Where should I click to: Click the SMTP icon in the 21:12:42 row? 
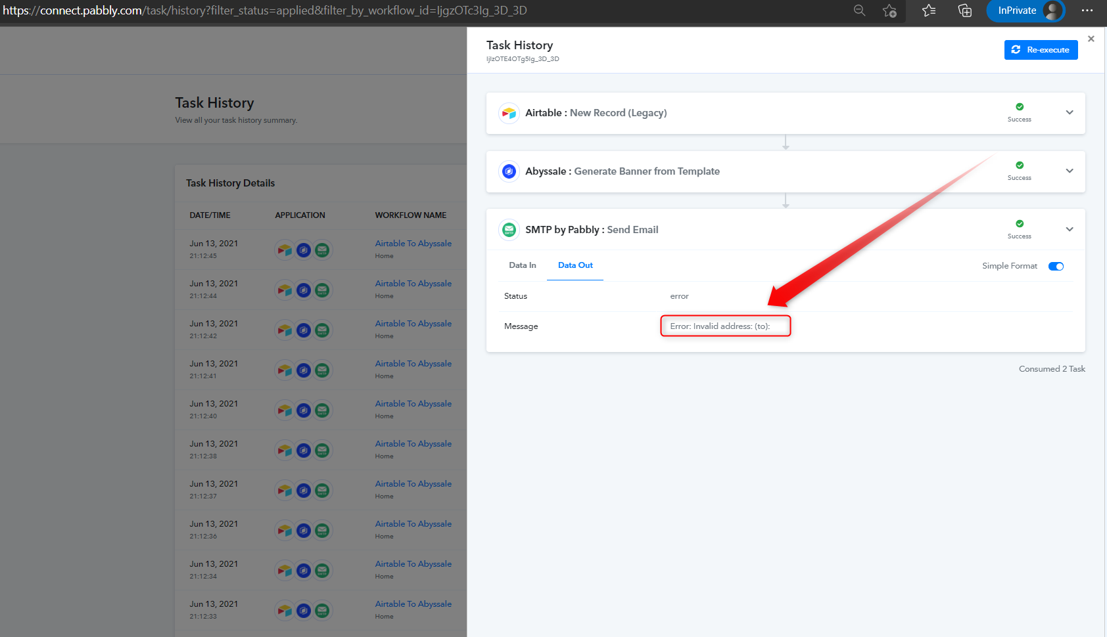322,330
